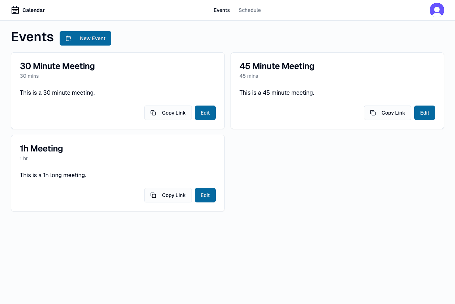455x304 pixels.
Task: Edit the 45 Minute Meeting event
Action: point(424,113)
